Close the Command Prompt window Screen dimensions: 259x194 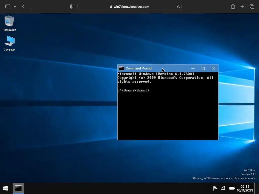pos(213,68)
